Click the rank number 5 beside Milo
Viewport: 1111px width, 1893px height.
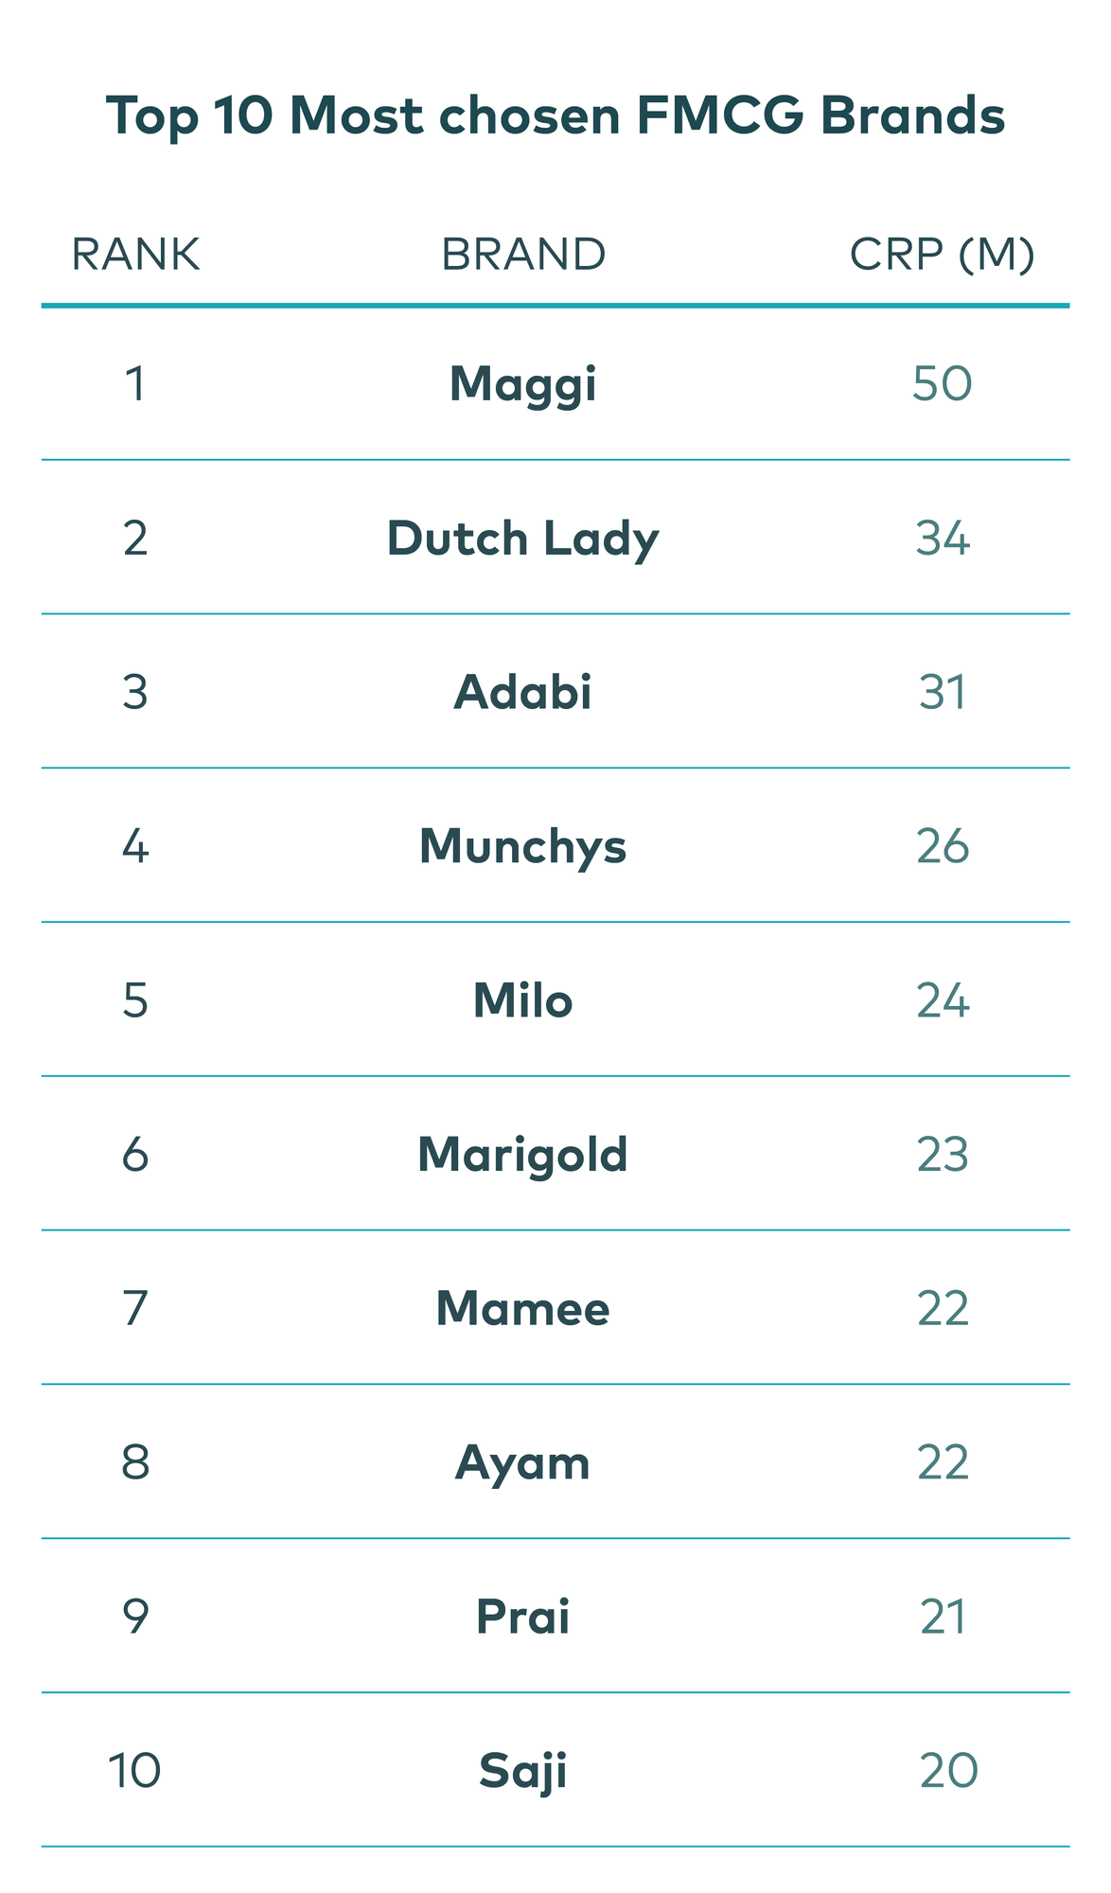(135, 1000)
